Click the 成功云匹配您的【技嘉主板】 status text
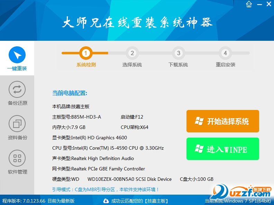 [140, 201]
